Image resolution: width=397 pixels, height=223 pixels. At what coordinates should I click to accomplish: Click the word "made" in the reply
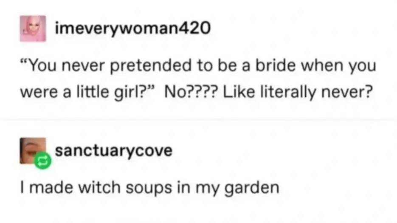click(51, 187)
